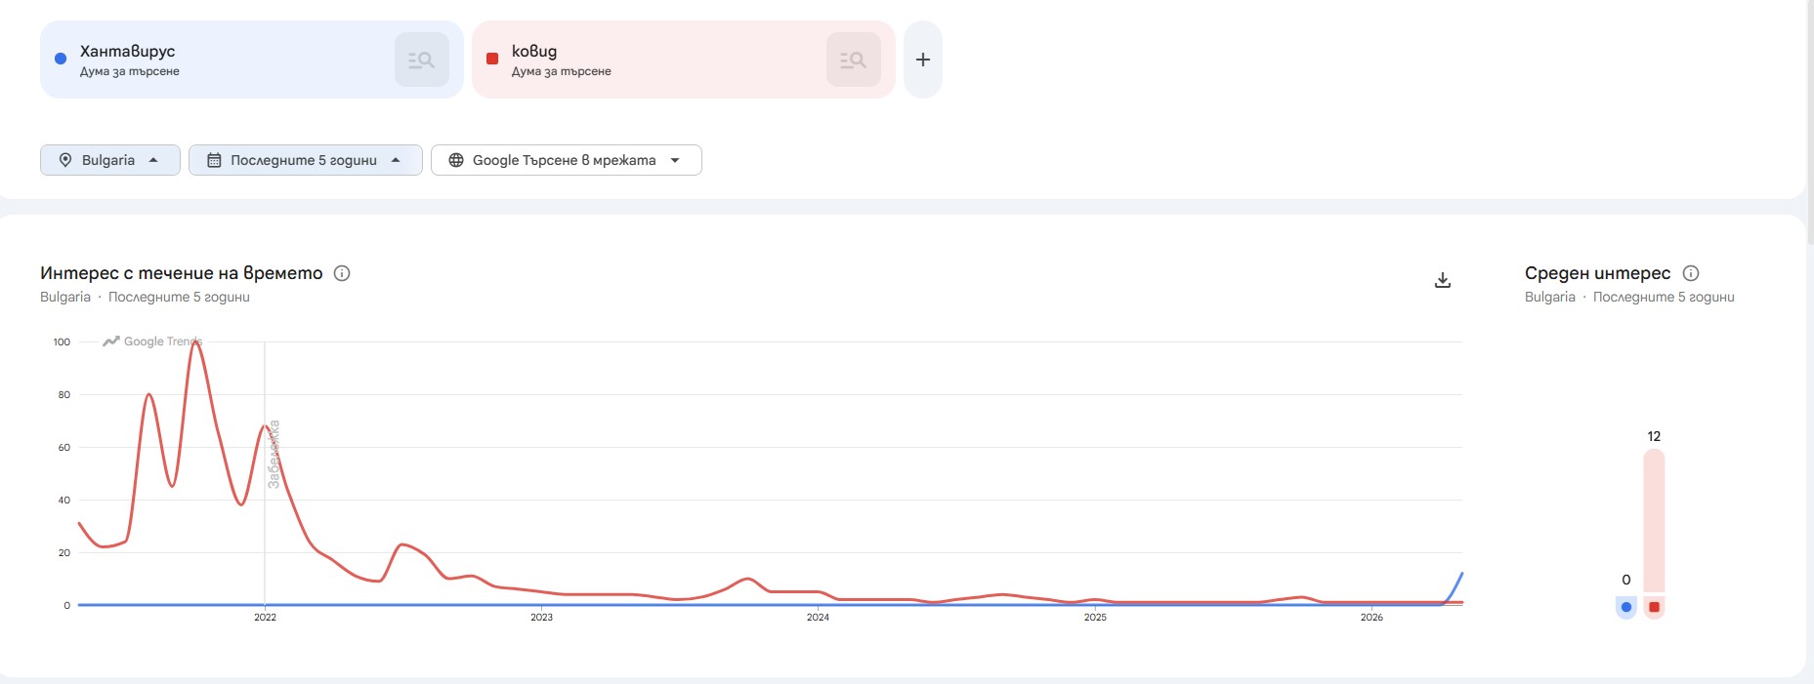This screenshot has width=1814, height=684.
Task: Click the 2023 label on the time axis
Action: point(541,617)
